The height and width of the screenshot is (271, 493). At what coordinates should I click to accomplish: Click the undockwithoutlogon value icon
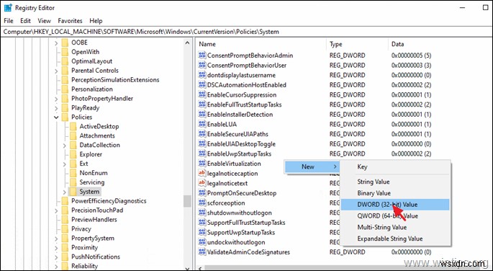pos(202,242)
